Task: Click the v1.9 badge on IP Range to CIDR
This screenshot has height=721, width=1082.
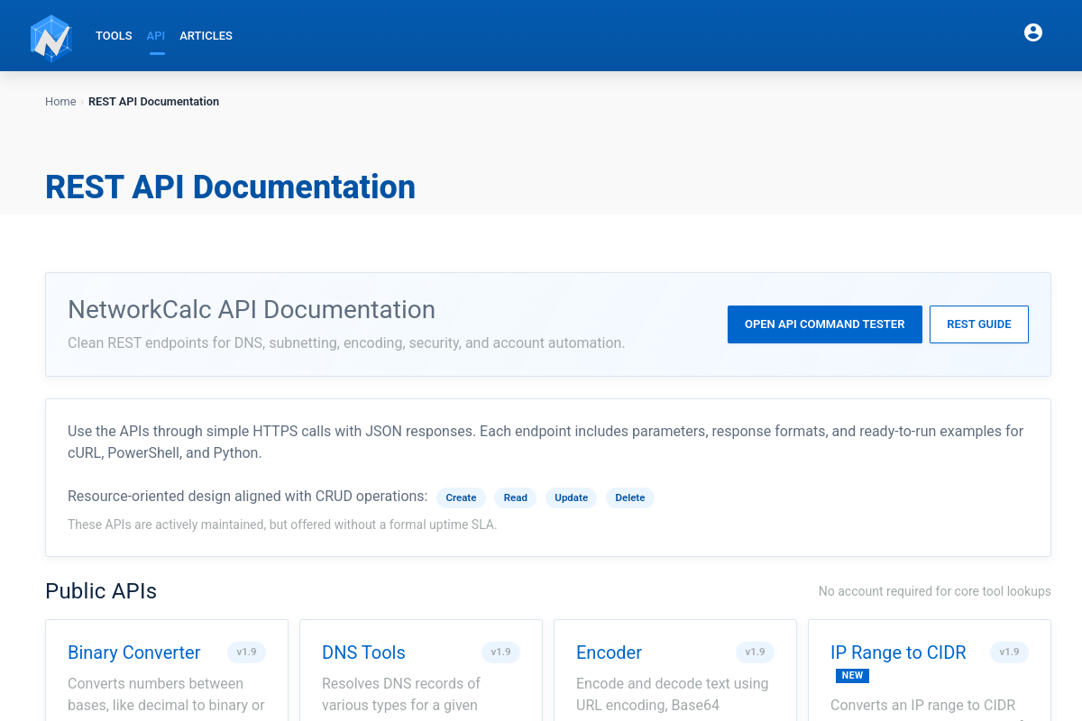Action: [1009, 652]
